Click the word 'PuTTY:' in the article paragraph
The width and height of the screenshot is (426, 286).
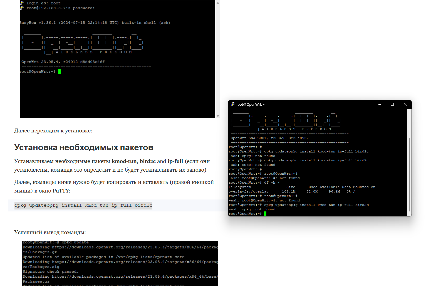click(x=61, y=191)
